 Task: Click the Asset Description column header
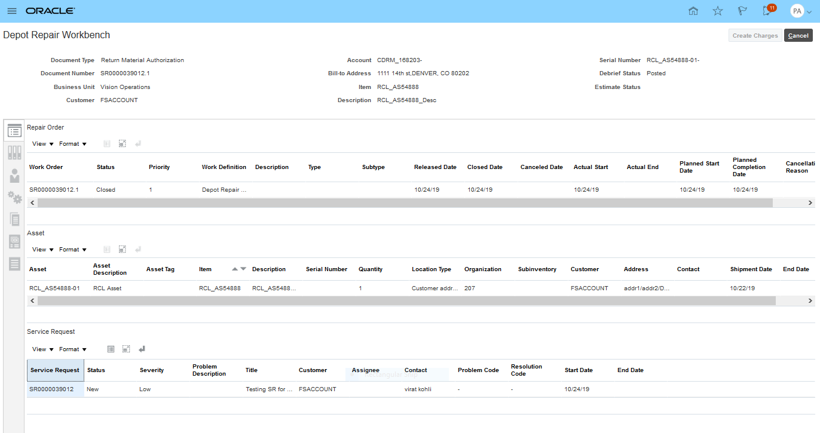[110, 269]
